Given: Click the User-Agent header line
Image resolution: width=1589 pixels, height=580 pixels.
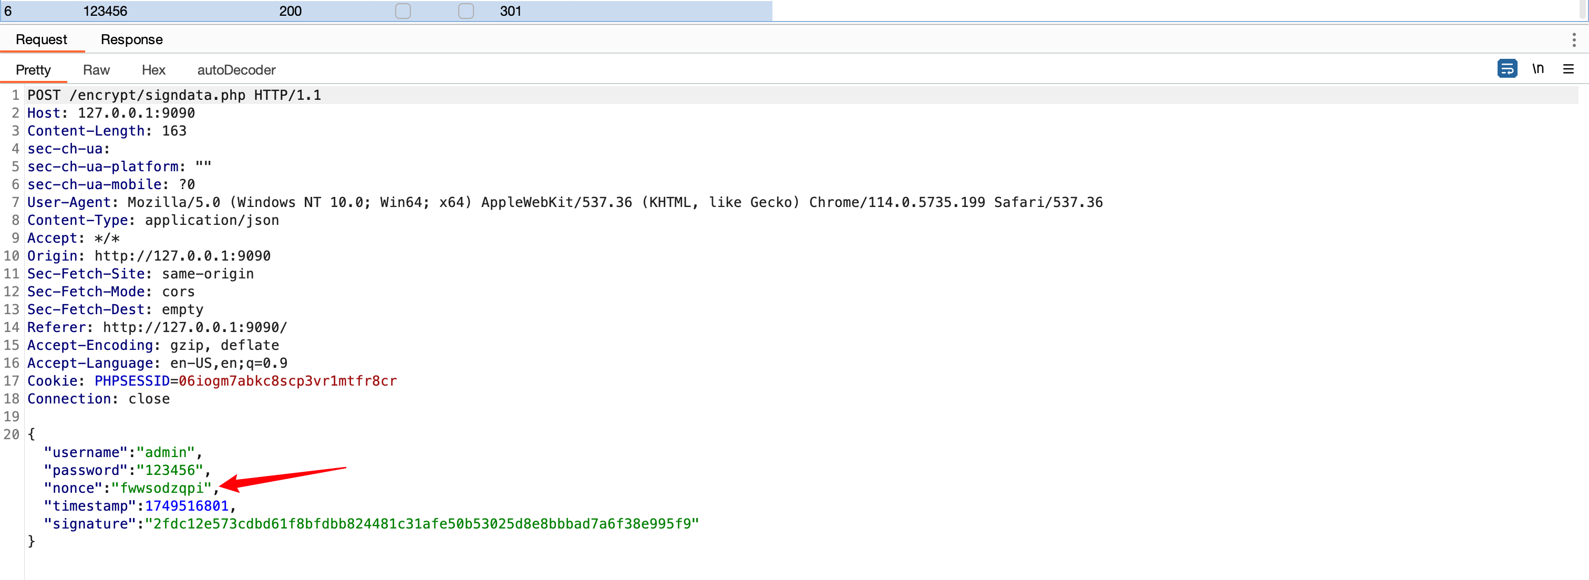Looking at the screenshot, I should [564, 202].
